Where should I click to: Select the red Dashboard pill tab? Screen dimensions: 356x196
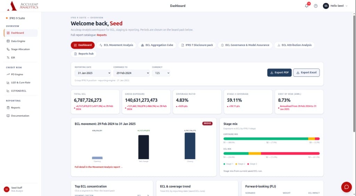tap(83, 45)
